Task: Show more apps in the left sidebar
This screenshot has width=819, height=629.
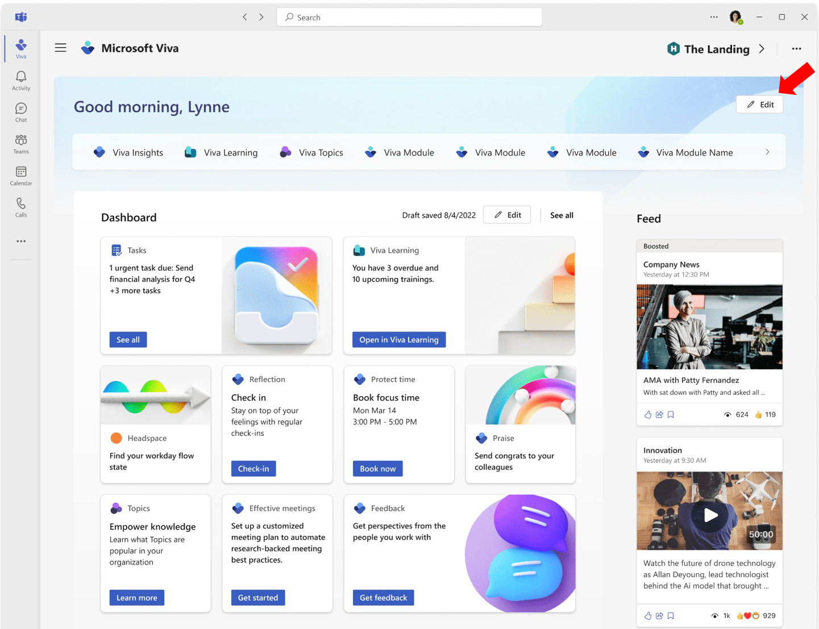Action: [21, 241]
